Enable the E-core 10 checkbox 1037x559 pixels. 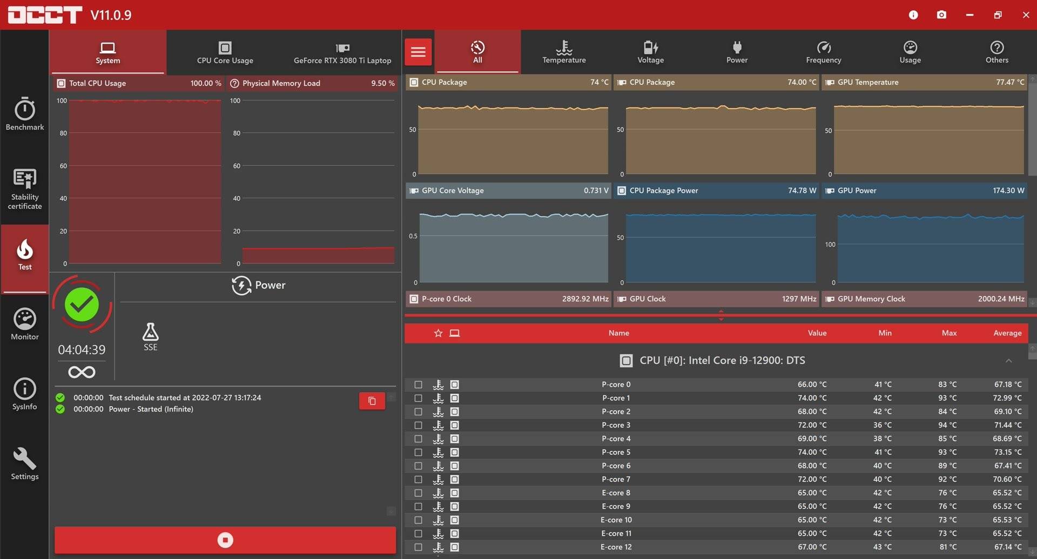pos(418,520)
